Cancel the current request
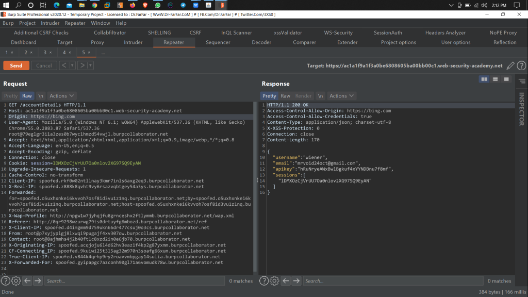The image size is (528, 297). coord(44,65)
